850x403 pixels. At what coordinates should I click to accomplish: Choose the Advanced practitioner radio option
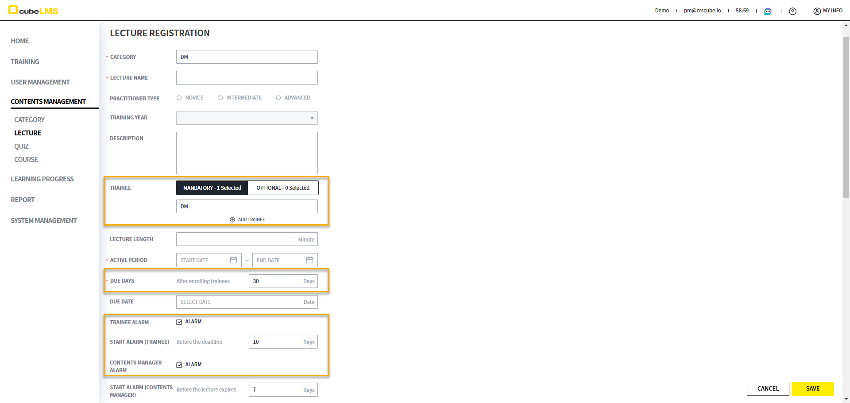(278, 98)
